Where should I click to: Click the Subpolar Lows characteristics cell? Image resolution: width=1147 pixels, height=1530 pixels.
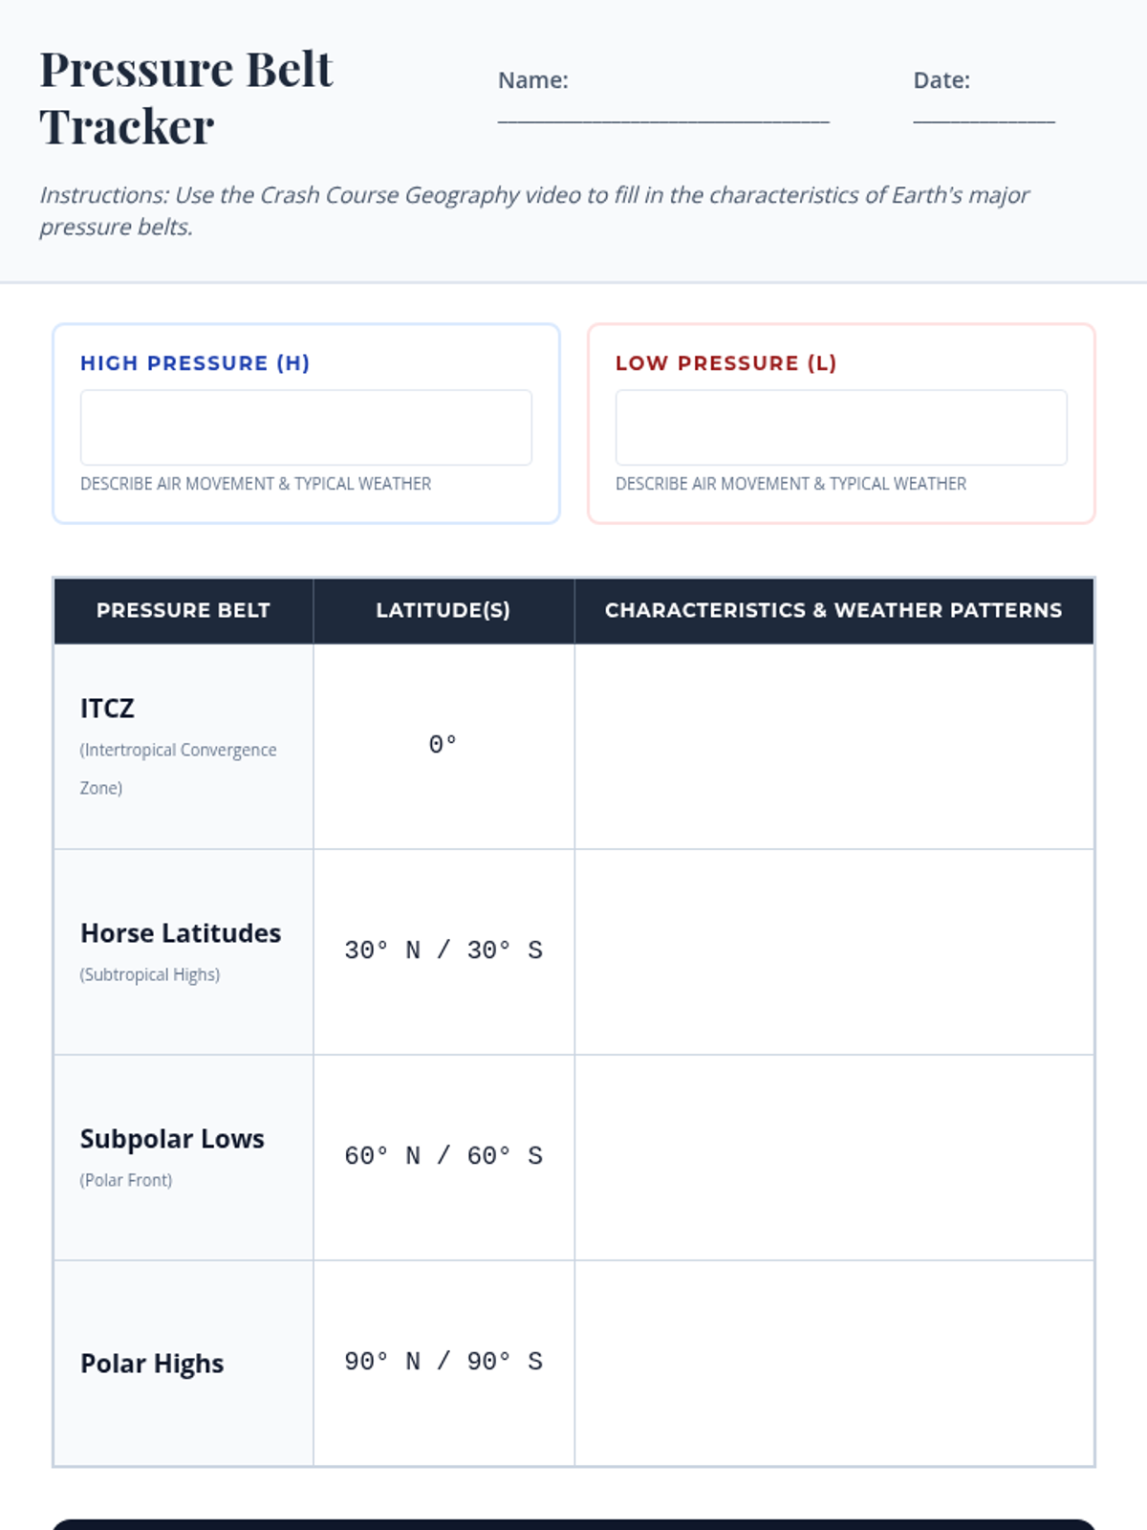pyautogui.click(x=833, y=1157)
